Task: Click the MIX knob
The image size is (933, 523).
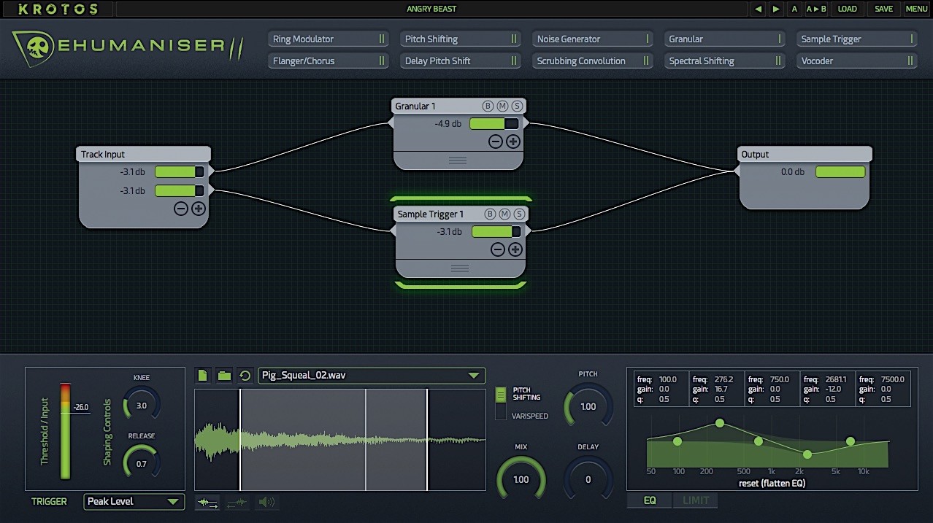Action: tap(521, 479)
